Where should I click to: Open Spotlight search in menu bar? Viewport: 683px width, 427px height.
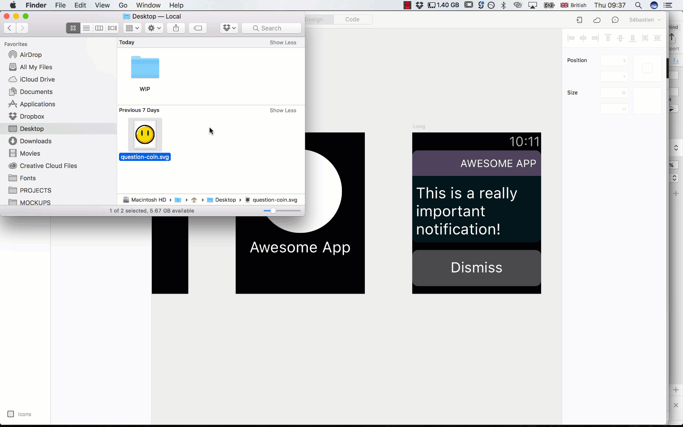pos(638,5)
